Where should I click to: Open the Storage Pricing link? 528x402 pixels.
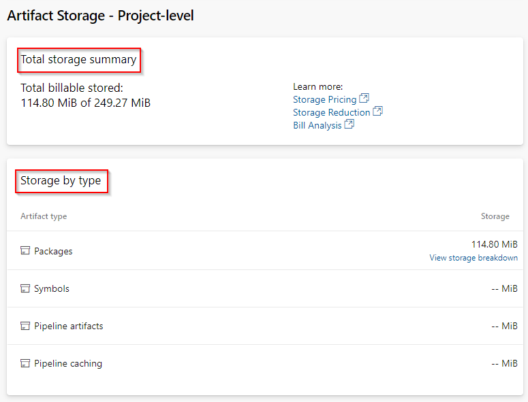coord(324,100)
